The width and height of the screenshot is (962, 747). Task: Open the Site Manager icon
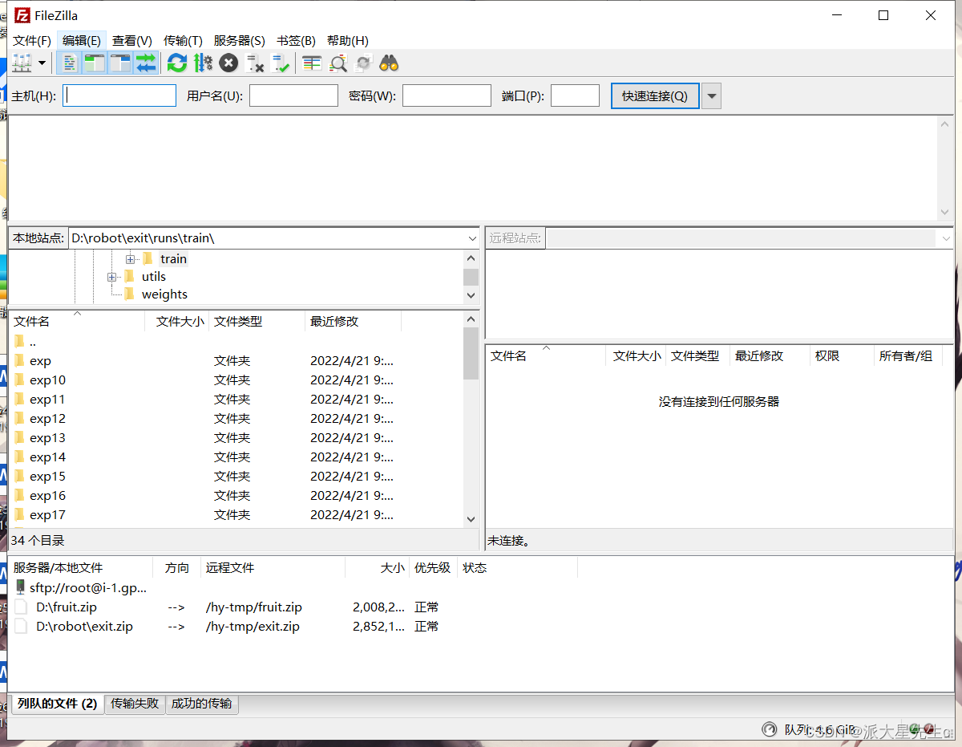click(22, 63)
